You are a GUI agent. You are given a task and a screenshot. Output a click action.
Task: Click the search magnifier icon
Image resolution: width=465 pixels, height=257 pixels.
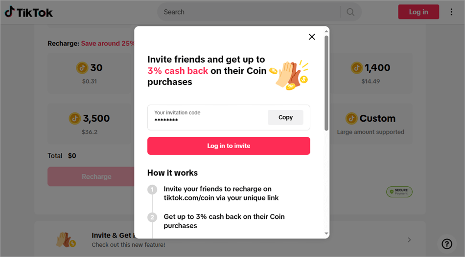pos(350,12)
